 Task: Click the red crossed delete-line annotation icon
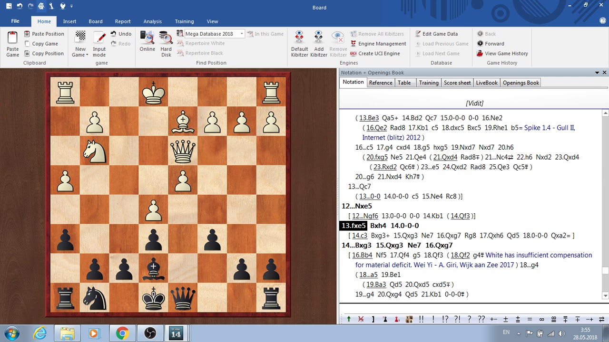361,319
